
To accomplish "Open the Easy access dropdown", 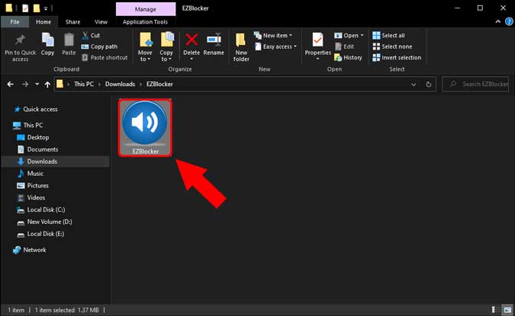I will [x=276, y=46].
